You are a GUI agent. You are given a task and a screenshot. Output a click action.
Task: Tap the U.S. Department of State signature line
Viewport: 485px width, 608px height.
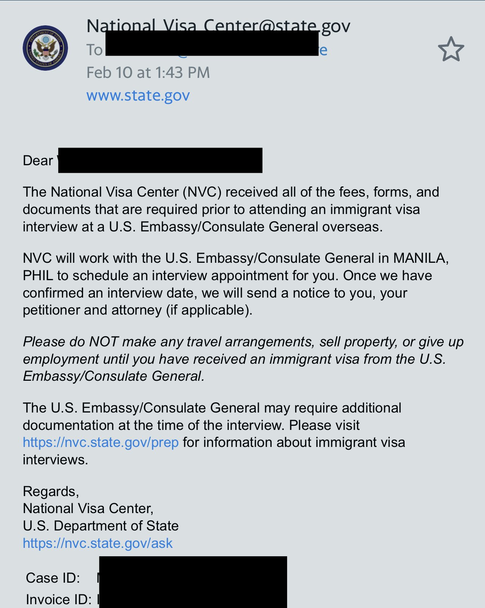click(x=100, y=526)
